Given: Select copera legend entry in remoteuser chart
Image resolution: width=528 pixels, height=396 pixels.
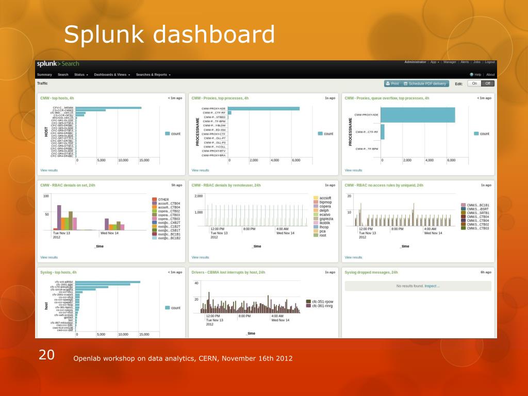Looking at the screenshot, I should (322, 206).
